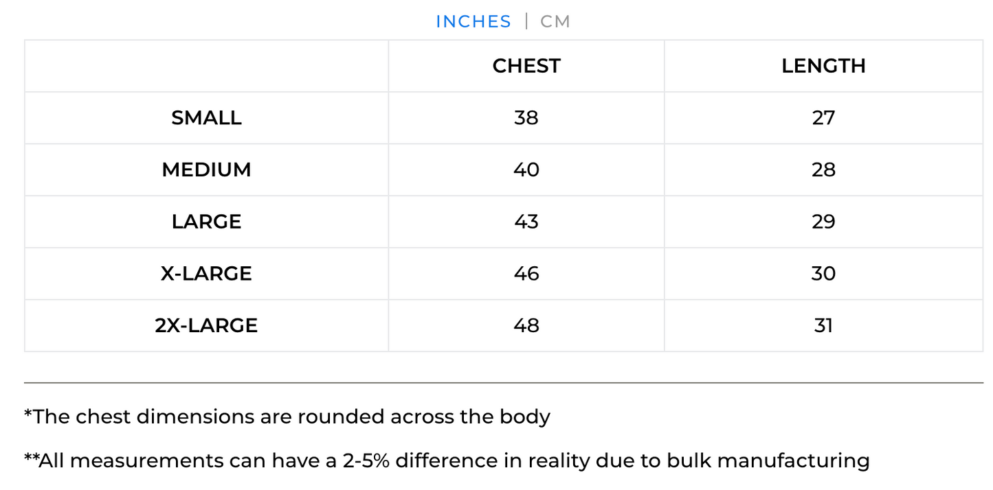Click length value 30 for X-Large

point(823,274)
